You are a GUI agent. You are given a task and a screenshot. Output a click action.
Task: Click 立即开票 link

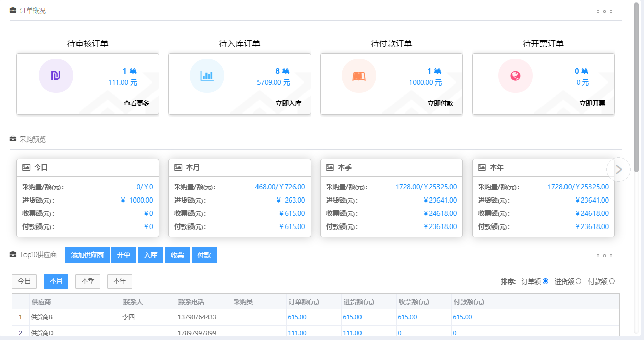(x=593, y=103)
